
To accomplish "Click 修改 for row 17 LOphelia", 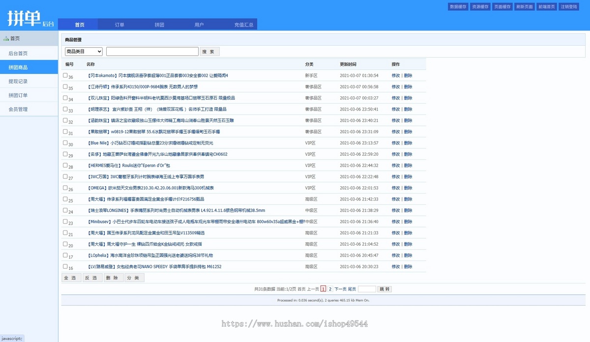I will [396, 255].
